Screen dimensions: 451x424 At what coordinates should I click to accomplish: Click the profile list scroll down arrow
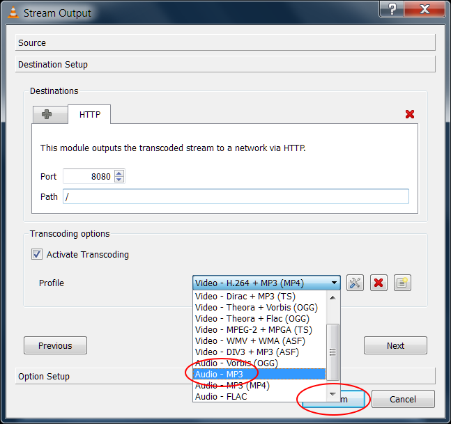point(332,394)
